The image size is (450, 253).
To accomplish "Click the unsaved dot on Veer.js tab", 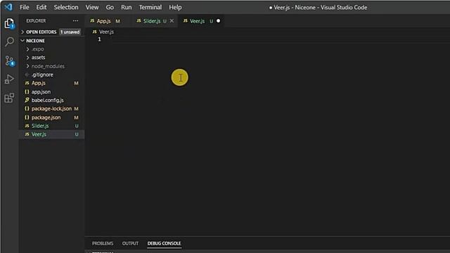I will pos(219,20).
